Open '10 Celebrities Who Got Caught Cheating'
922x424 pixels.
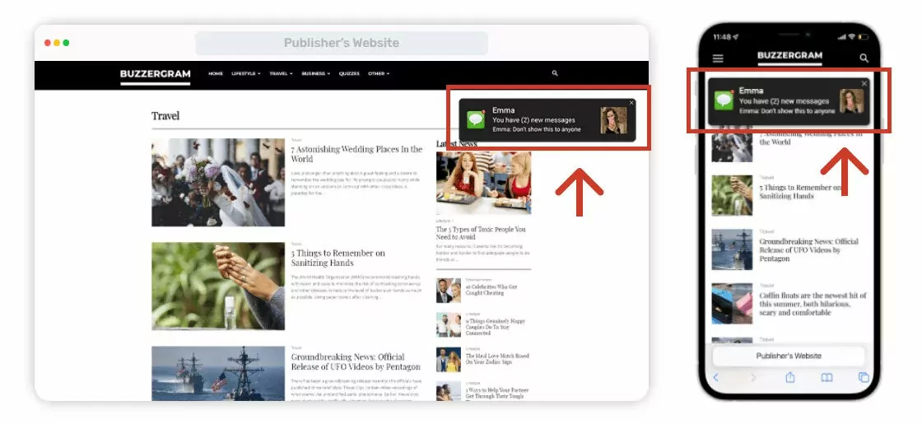click(491, 290)
